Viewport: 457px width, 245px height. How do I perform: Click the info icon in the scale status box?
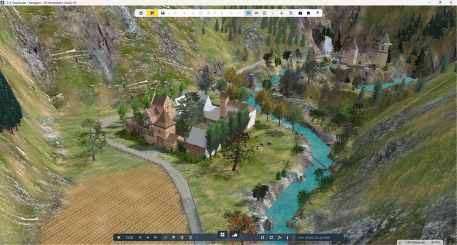click(x=400, y=242)
